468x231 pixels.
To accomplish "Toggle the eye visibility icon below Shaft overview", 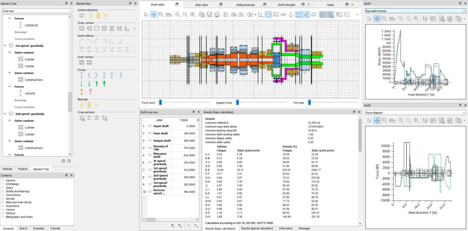I will pos(172,226).
